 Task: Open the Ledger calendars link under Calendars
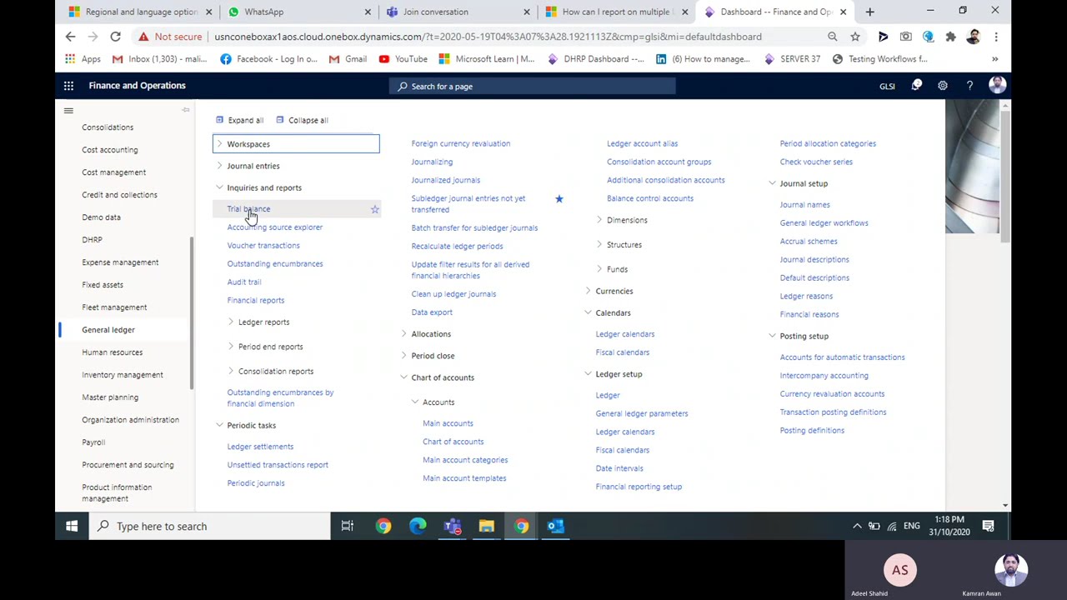[625, 334]
